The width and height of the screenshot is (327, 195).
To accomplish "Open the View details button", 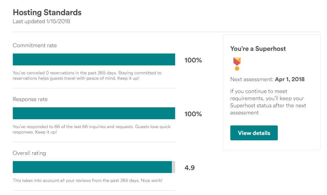I will point(254,133).
